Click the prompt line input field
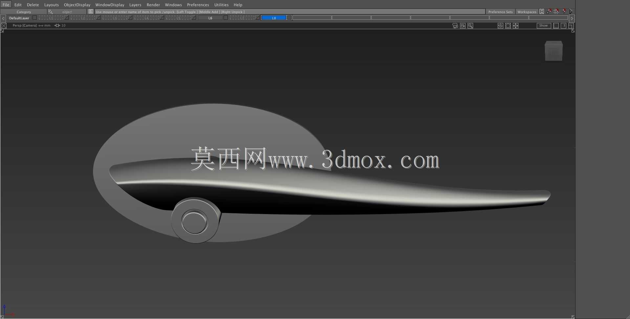 [290, 12]
